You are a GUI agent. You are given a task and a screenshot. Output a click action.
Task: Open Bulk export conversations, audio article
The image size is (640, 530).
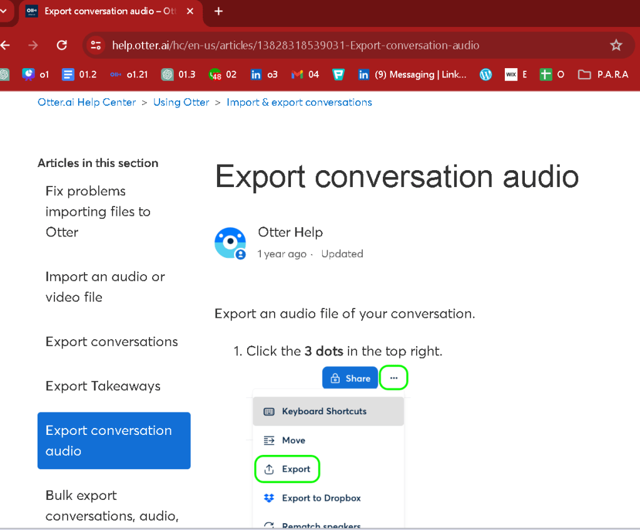112,506
